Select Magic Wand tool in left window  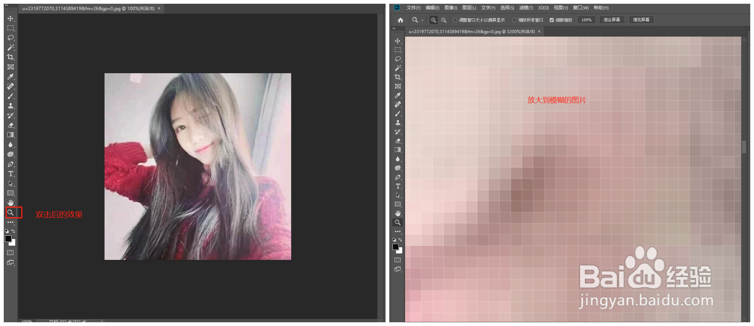pyautogui.click(x=10, y=47)
